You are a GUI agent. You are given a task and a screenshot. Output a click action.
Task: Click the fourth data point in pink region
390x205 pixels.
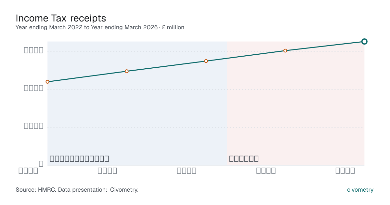[285, 50]
